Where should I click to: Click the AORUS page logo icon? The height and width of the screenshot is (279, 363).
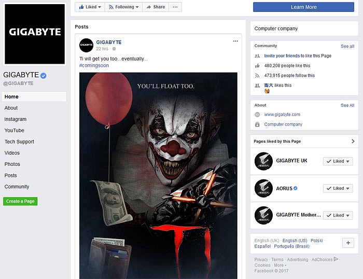(x=263, y=188)
